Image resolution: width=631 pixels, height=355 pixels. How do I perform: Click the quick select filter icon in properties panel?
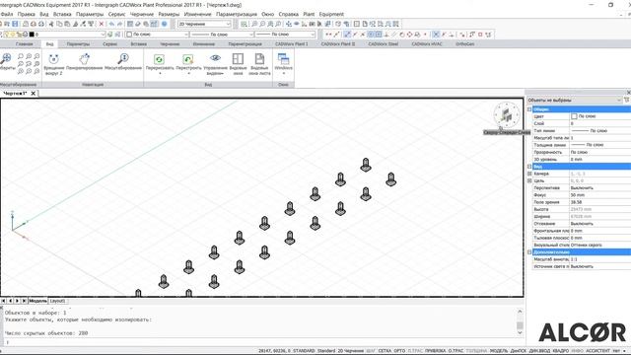627,100
